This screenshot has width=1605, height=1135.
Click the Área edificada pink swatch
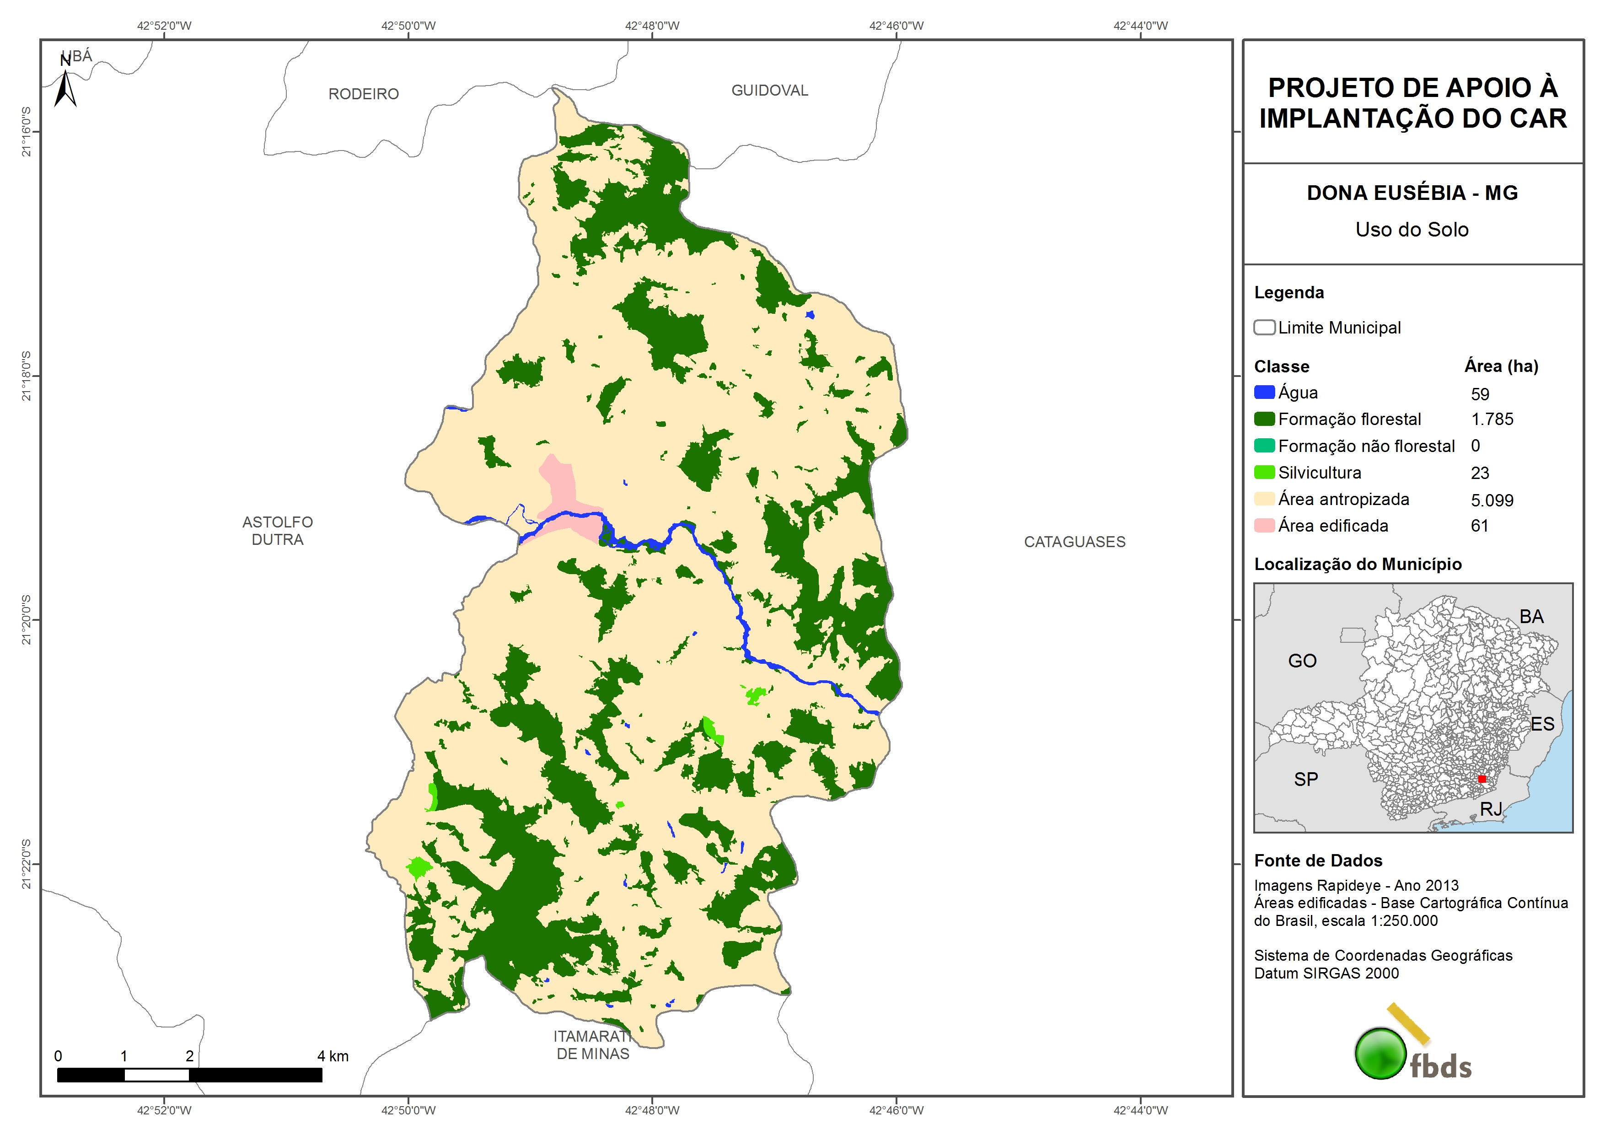[x=1264, y=525]
